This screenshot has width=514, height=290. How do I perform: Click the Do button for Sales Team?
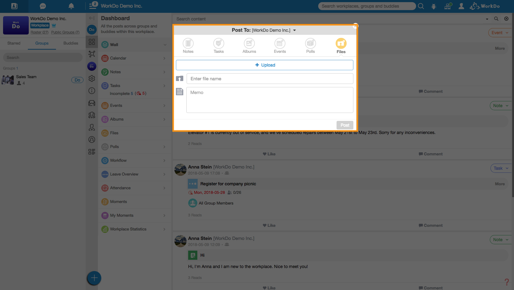tap(77, 80)
